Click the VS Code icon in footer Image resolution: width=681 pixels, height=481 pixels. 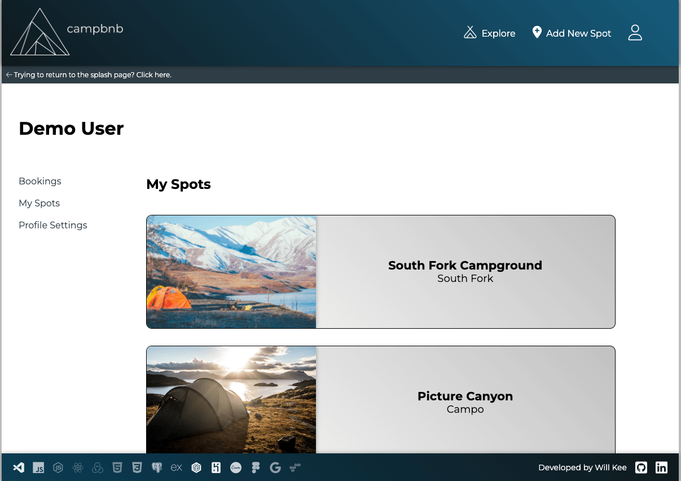pos(19,467)
